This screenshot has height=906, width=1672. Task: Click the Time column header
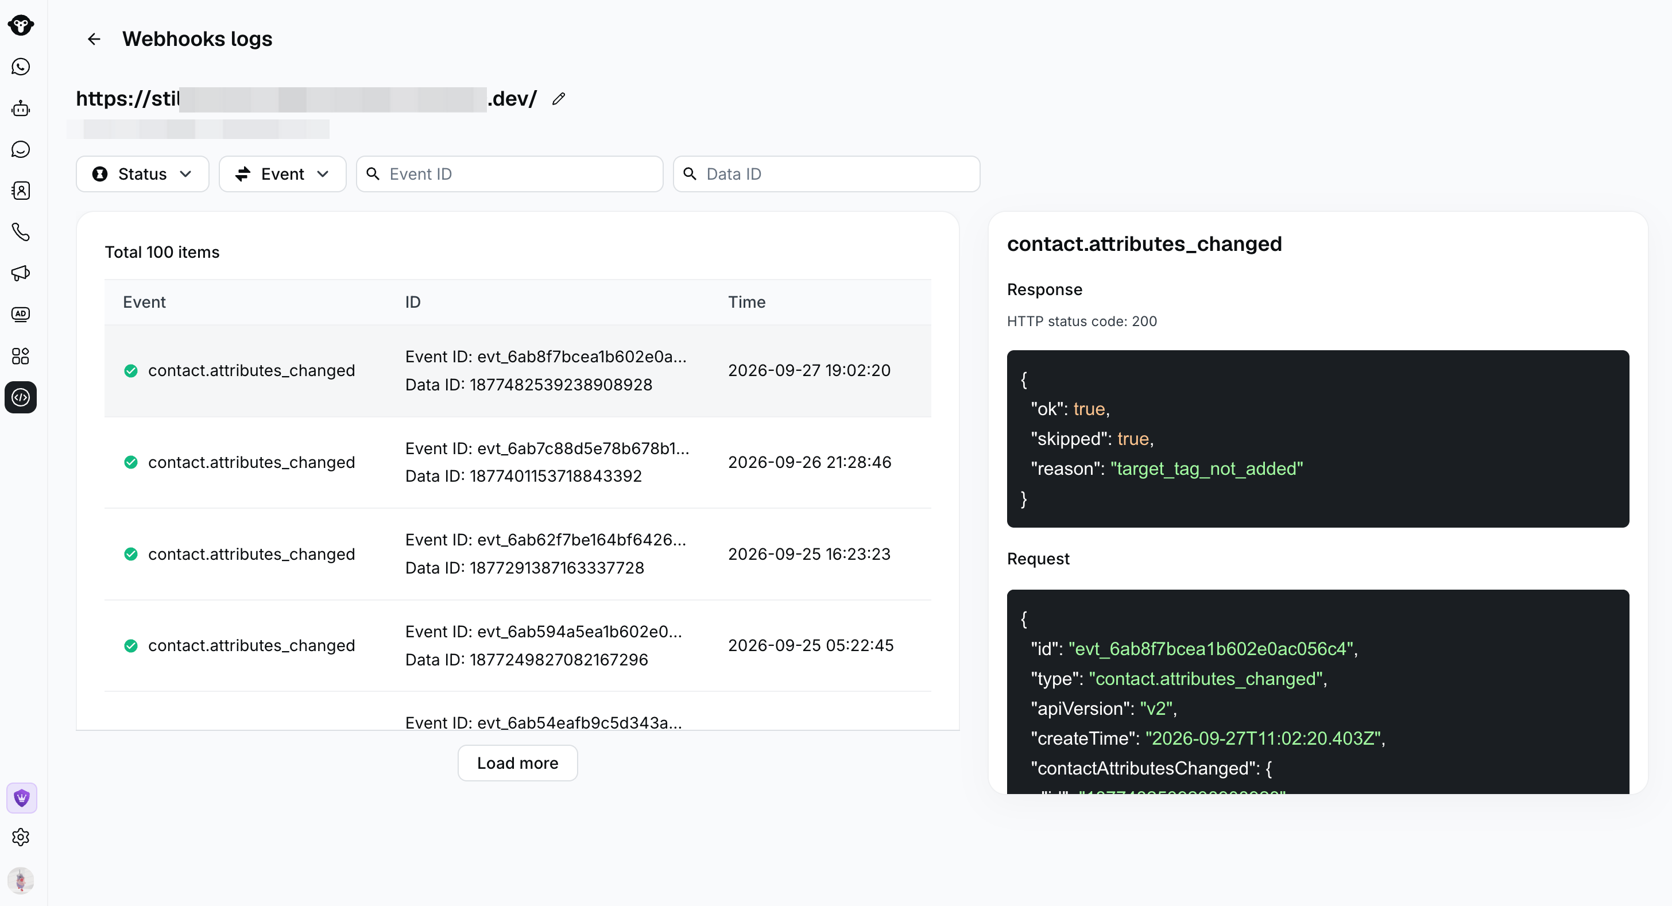(746, 302)
